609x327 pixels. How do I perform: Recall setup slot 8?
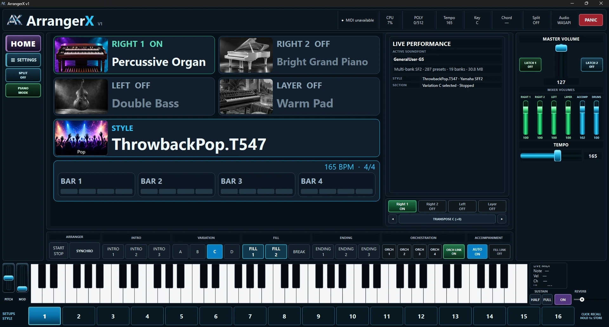click(x=284, y=316)
